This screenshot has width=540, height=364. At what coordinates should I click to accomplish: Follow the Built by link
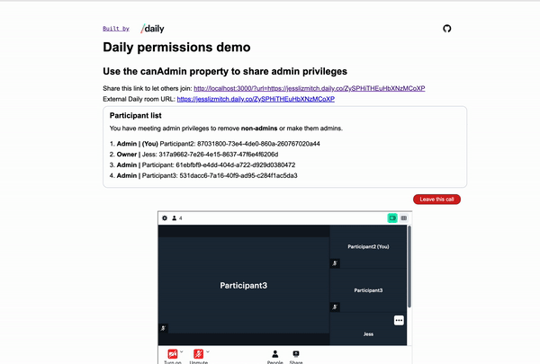(x=116, y=29)
